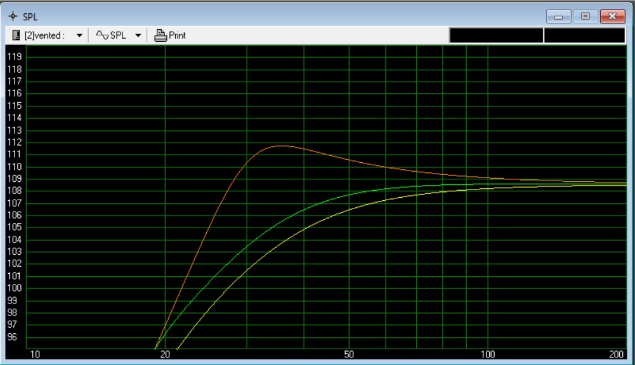Select the SPL label in toolbar
This screenshot has width=635, height=365.
(x=118, y=35)
